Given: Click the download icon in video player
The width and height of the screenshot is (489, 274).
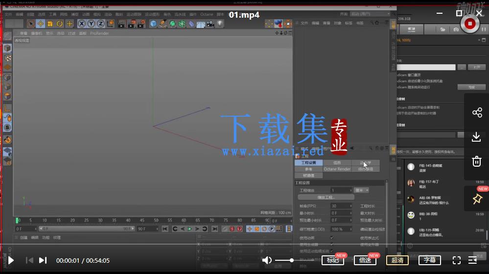Looking at the screenshot, I should coord(476,137).
